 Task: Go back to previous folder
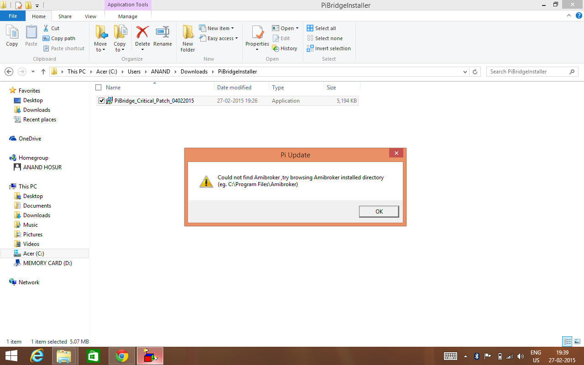click(9, 72)
